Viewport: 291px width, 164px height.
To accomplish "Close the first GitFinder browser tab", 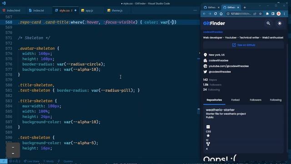I will coord(219,7).
